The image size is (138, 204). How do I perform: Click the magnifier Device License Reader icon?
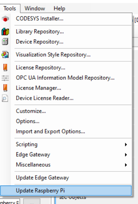(x=5, y=98)
